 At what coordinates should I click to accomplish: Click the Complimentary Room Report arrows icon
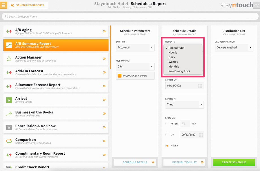click(9, 155)
